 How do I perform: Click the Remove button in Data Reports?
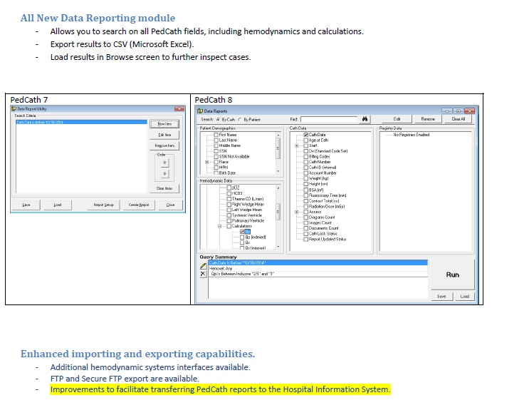pos(428,119)
